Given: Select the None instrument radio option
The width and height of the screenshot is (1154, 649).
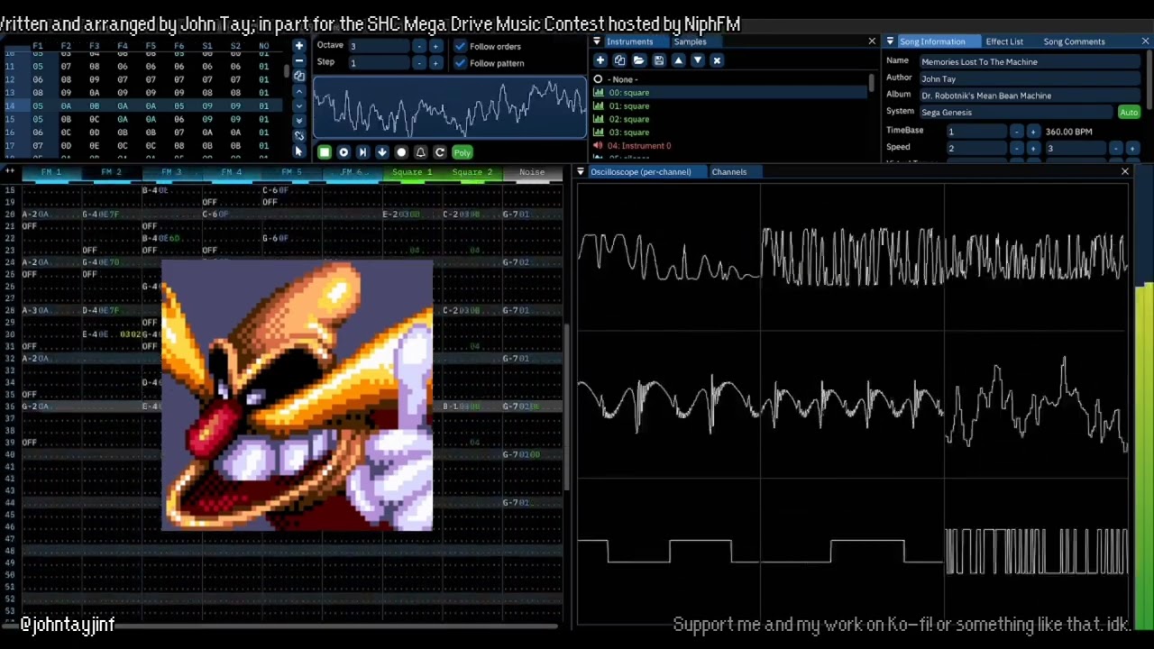Looking at the screenshot, I should coord(598,79).
